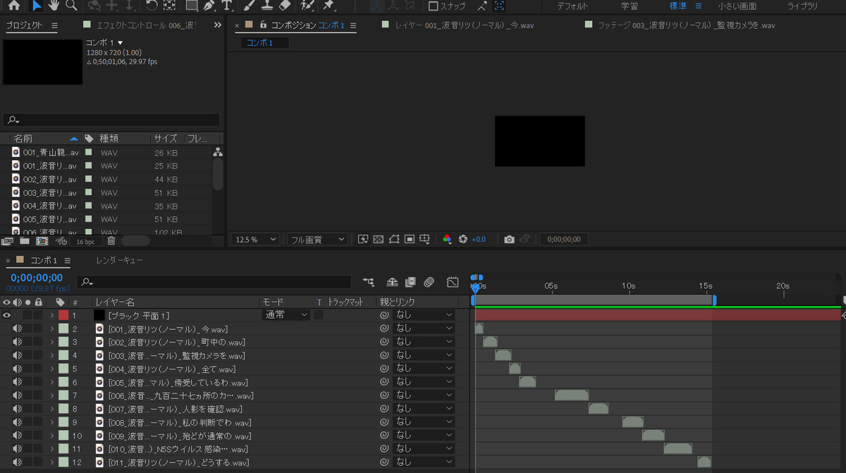
Task: Open the show channel RGB menu
Action: pos(447,240)
